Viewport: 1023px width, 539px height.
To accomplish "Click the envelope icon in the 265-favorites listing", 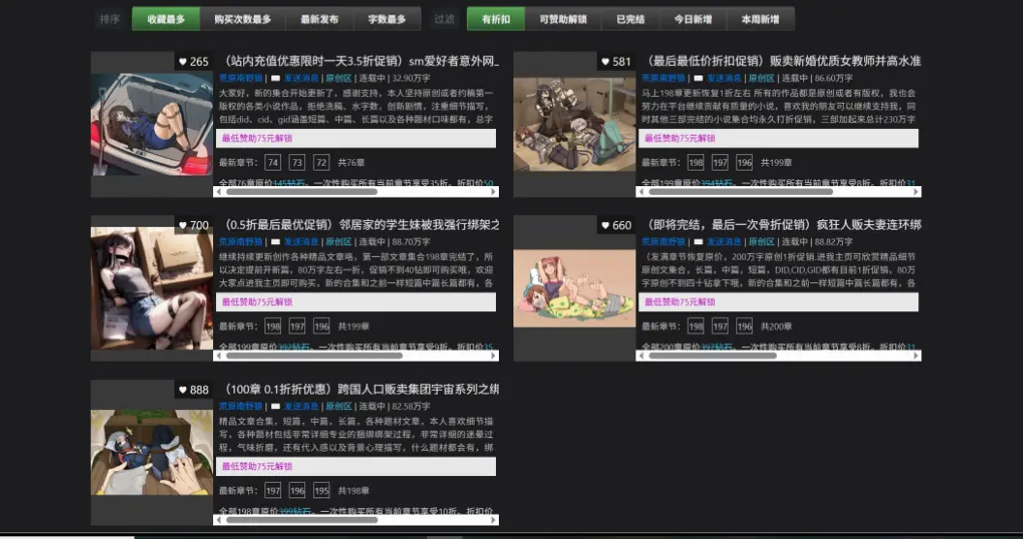I will [x=276, y=78].
